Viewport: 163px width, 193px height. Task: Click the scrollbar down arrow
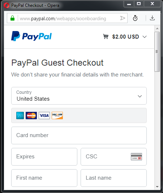[x=157, y=187]
